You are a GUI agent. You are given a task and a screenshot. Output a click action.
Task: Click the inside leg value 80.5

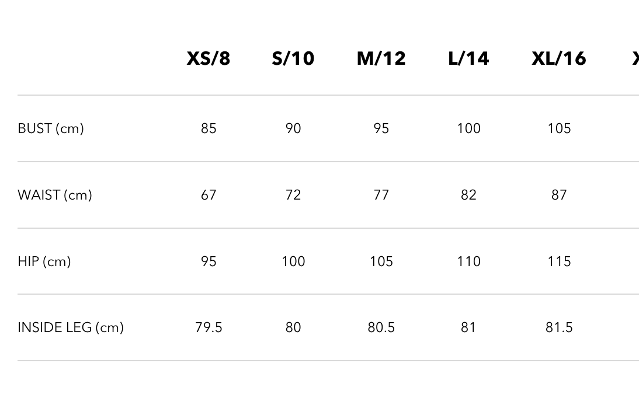pos(381,327)
